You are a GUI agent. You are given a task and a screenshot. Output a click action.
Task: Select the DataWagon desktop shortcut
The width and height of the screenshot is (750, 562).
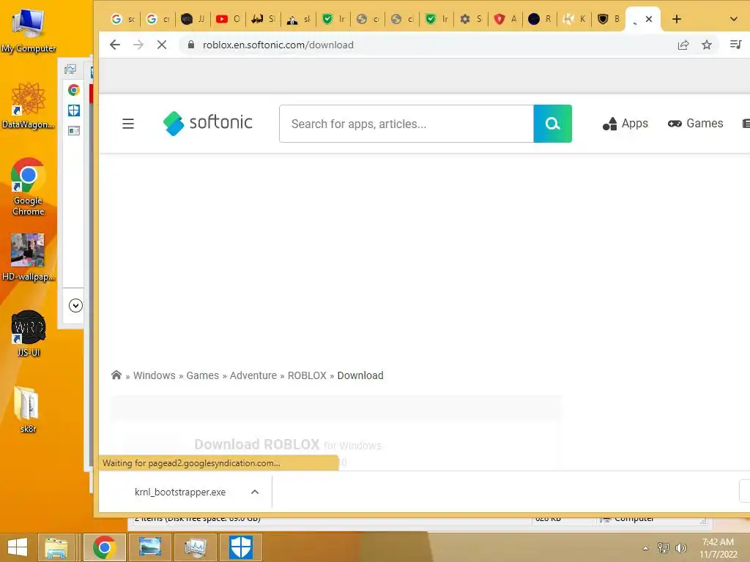coord(29,105)
